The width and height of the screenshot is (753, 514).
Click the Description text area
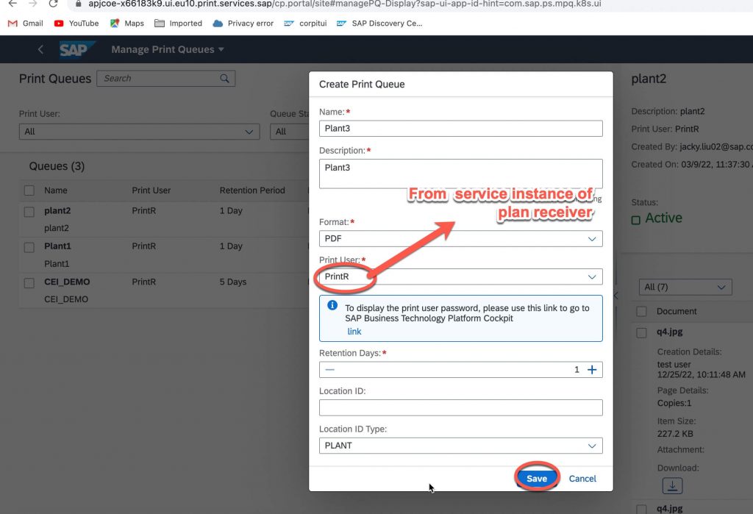pyautogui.click(x=460, y=174)
